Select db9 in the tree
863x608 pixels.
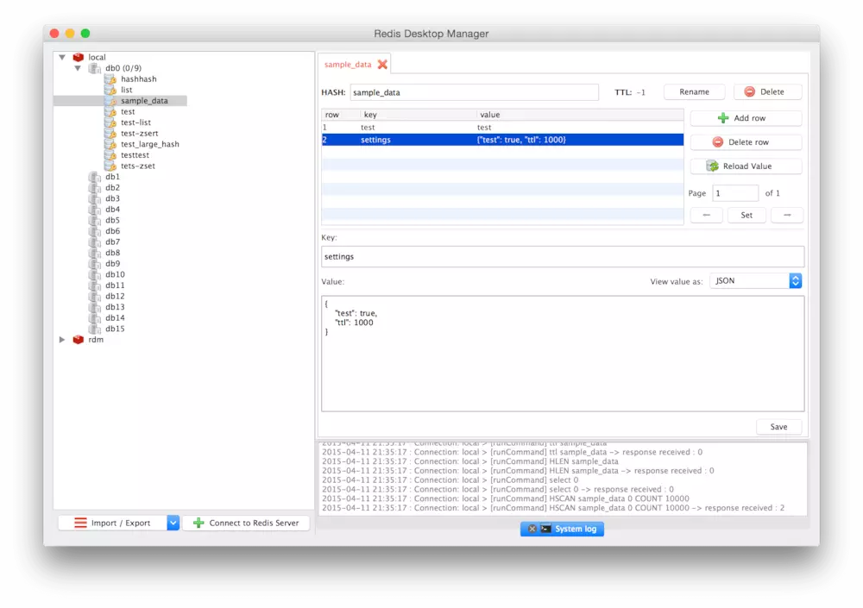[x=112, y=264]
